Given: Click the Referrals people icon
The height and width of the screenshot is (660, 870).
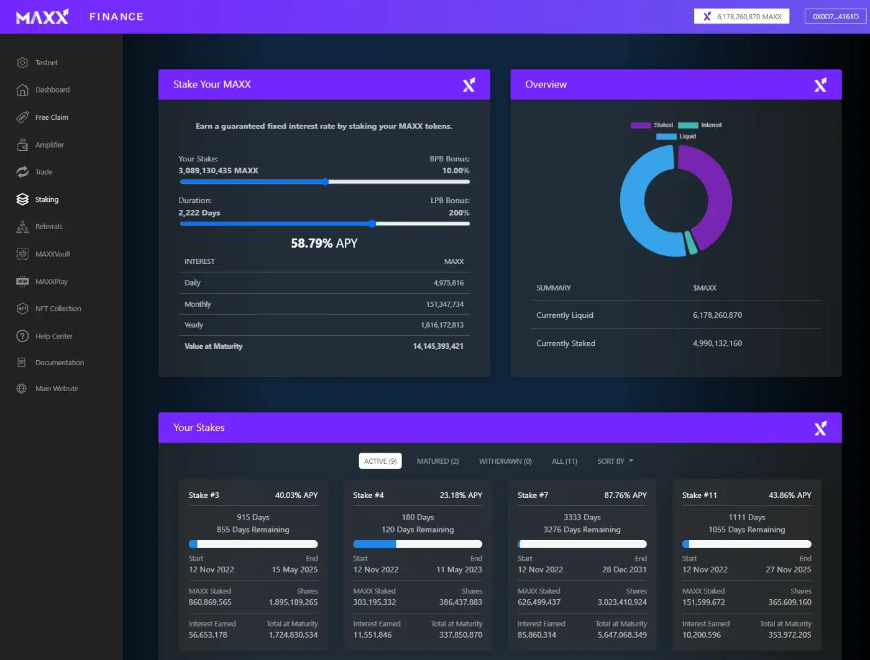Looking at the screenshot, I should 22,227.
